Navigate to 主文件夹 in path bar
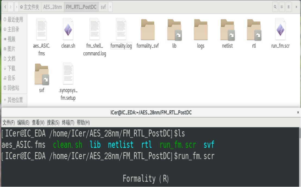This screenshot has width=301, height=187. coord(30,7)
